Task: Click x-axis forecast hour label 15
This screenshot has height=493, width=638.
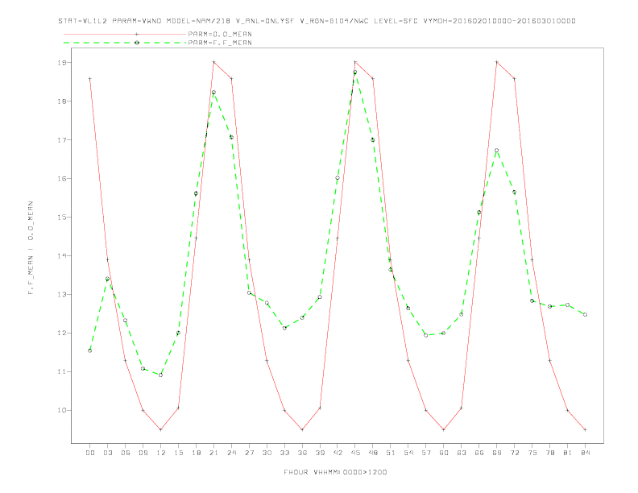Action: click(178, 453)
